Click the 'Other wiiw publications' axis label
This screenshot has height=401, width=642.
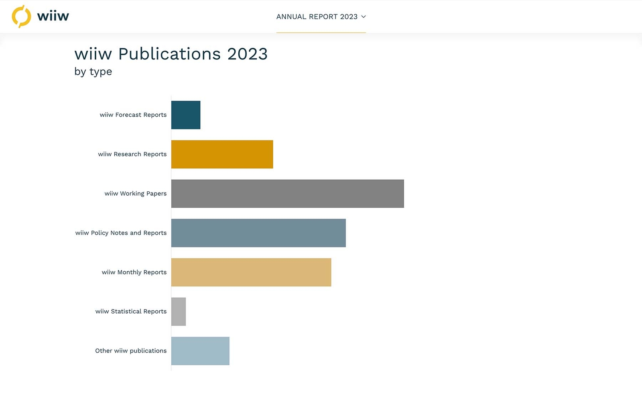tap(131, 350)
